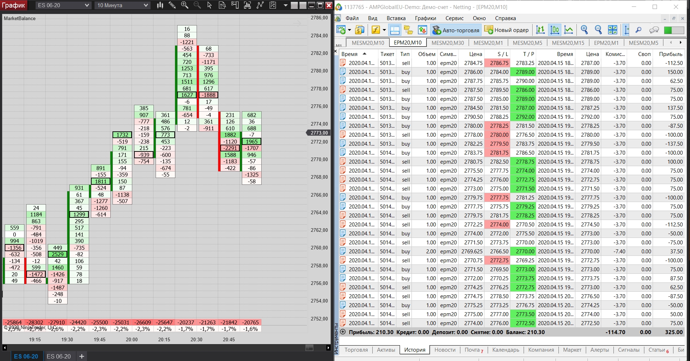This screenshot has height=361, width=690.
Task: Switch to the MESM20,M10 chart tab
Action: click(x=368, y=43)
